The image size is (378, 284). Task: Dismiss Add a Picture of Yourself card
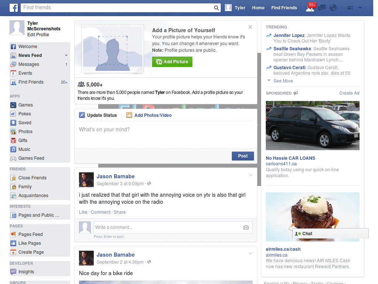250,27
